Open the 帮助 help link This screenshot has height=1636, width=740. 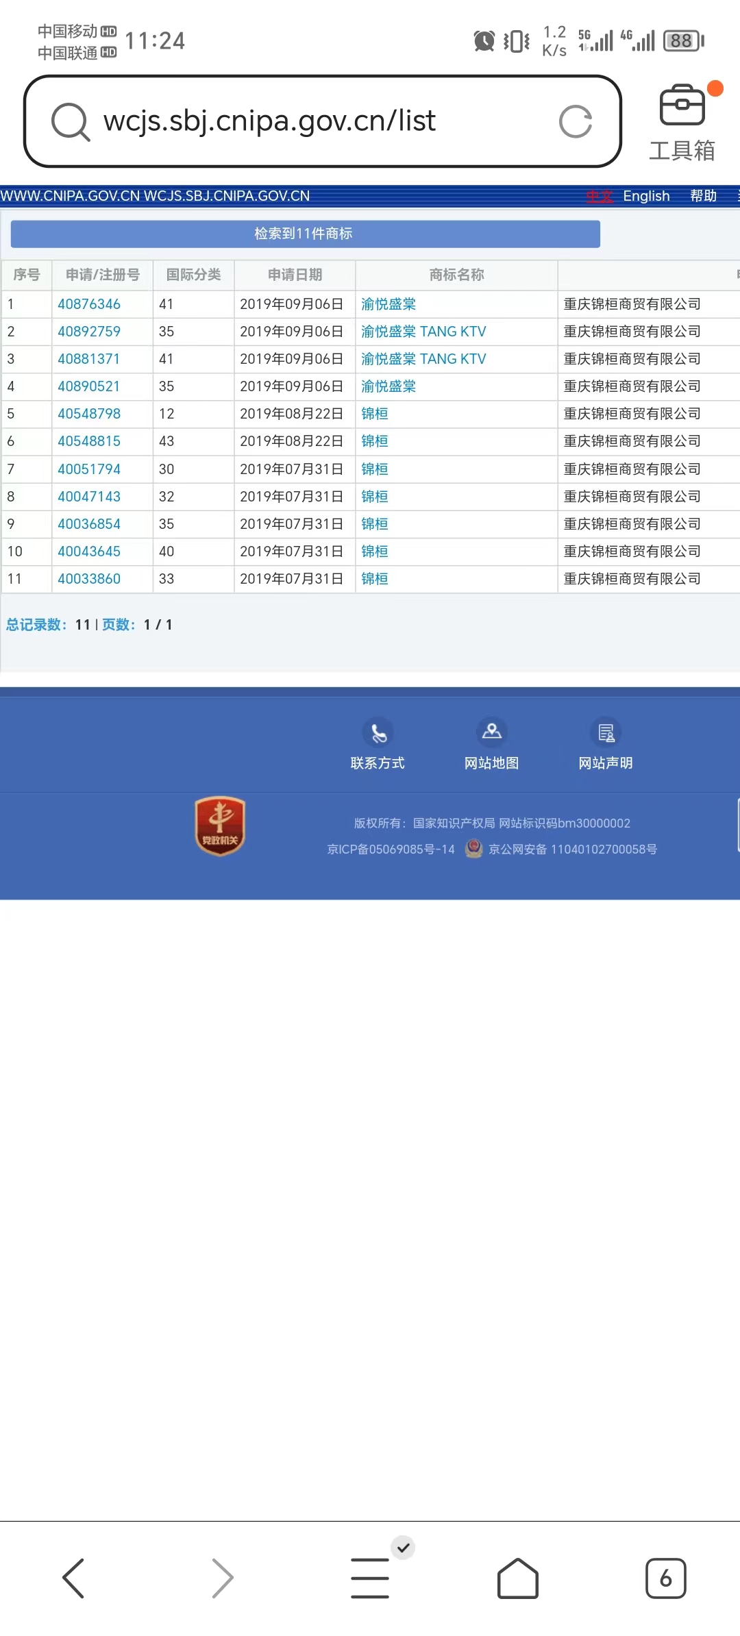pyautogui.click(x=704, y=196)
